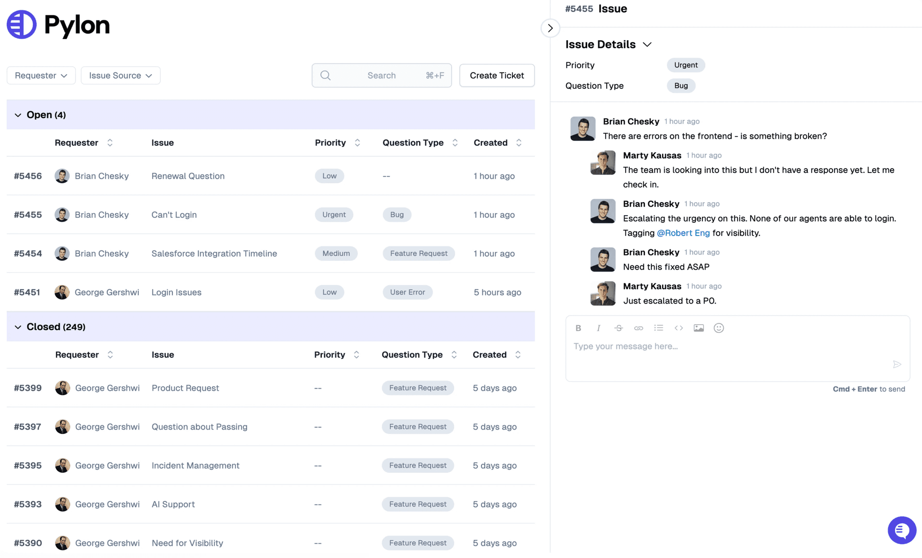The image size is (922, 558).
Task: Click into the Search field
Action: coord(381,75)
